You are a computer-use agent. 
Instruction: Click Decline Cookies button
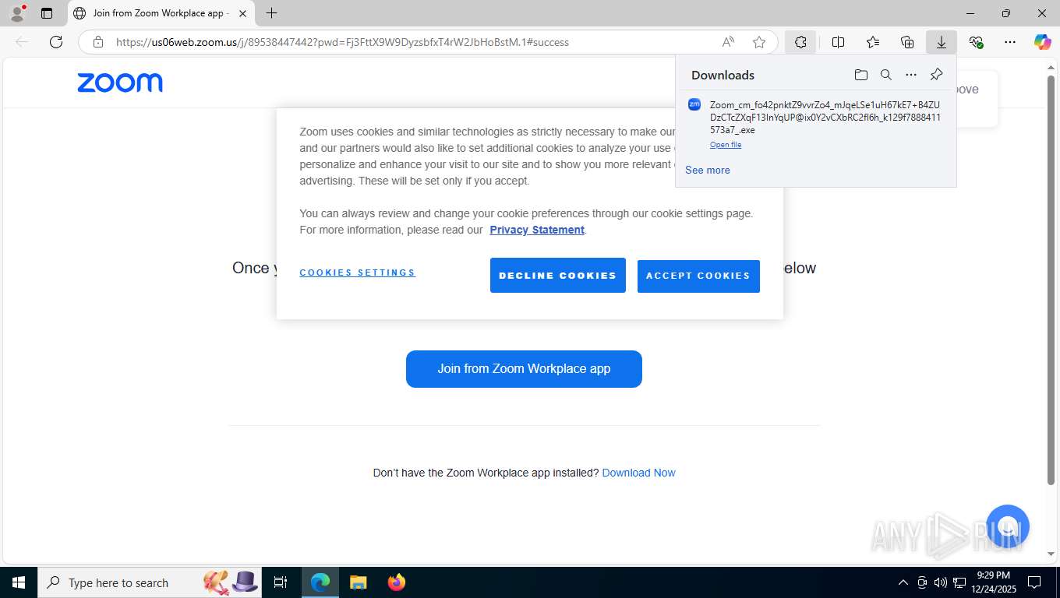(558, 276)
